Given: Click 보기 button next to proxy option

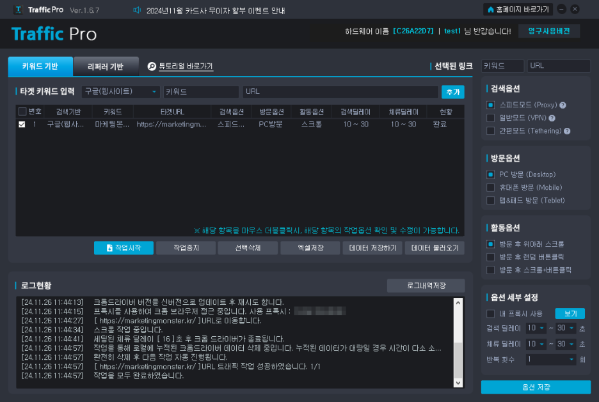Looking at the screenshot, I should (x=570, y=314).
